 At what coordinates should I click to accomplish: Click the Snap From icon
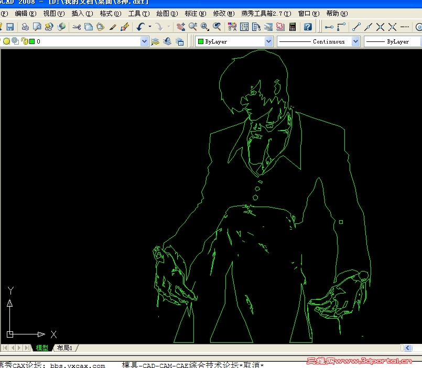[341, 27]
